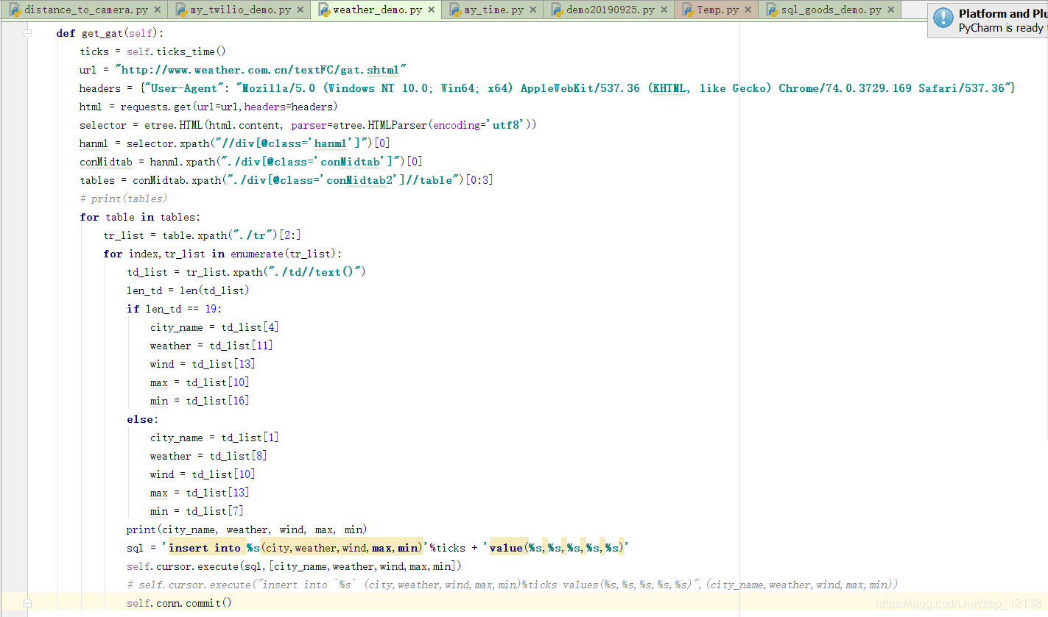Close the Temp.py tab
The width and height of the screenshot is (1048, 617).
click(748, 10)
